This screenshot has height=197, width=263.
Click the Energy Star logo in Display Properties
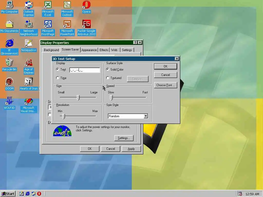tap(62, 131)
